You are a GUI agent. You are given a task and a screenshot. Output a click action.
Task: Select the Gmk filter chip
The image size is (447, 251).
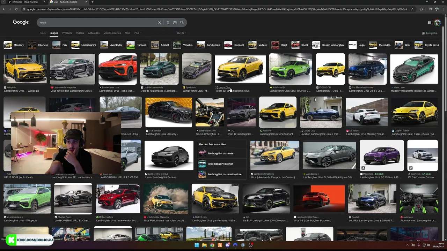[x=403, y=45]
